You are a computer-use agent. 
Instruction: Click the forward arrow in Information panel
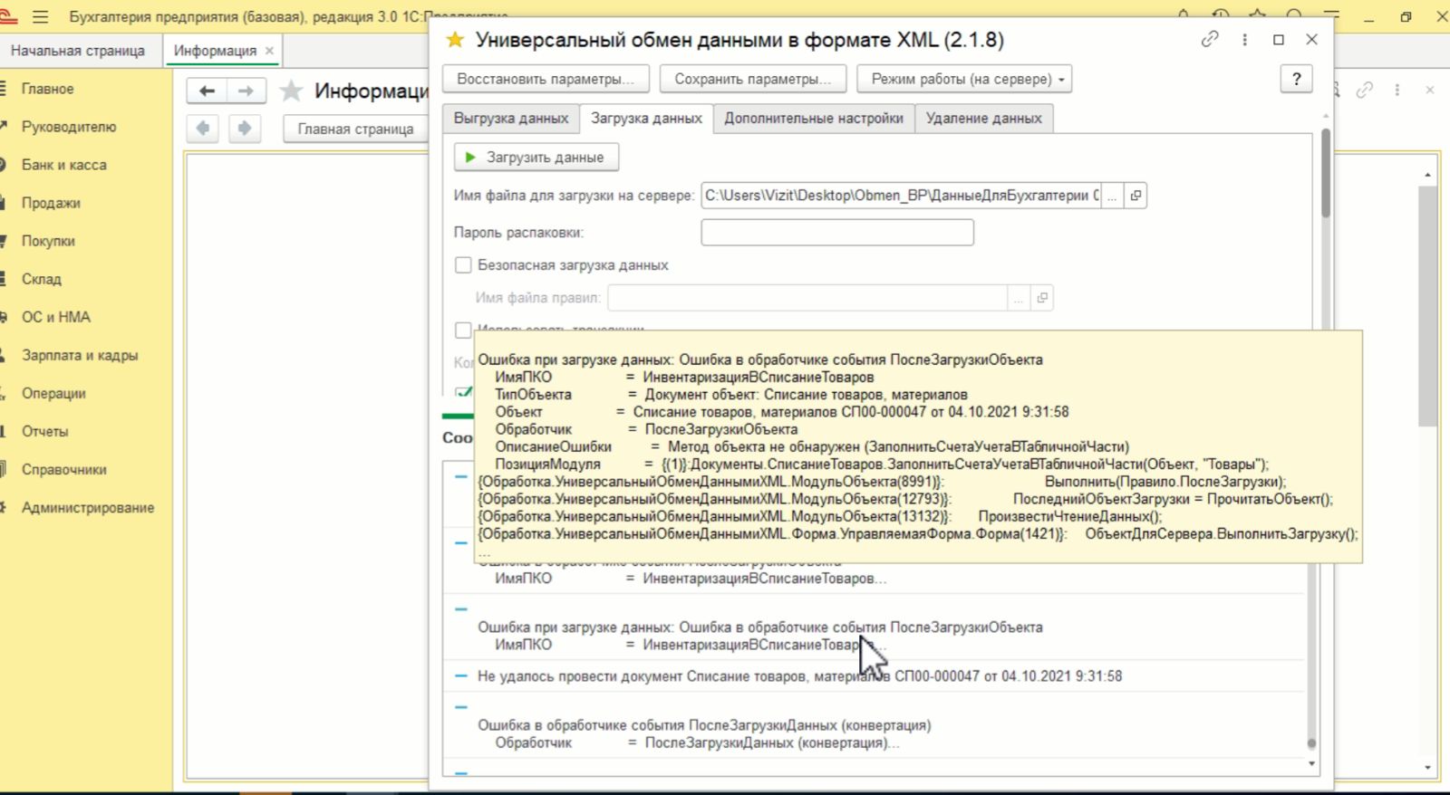coord(246,91)
